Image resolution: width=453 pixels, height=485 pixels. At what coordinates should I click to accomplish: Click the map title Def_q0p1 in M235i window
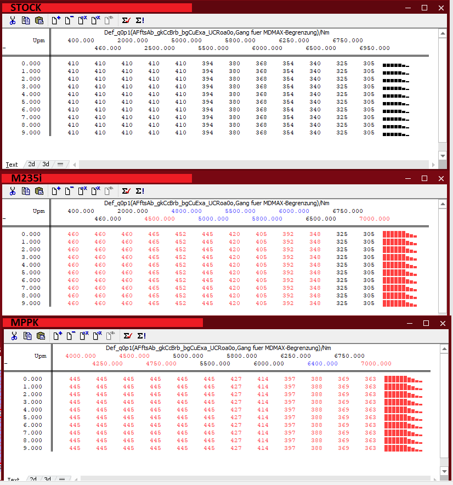pos(217,203)
